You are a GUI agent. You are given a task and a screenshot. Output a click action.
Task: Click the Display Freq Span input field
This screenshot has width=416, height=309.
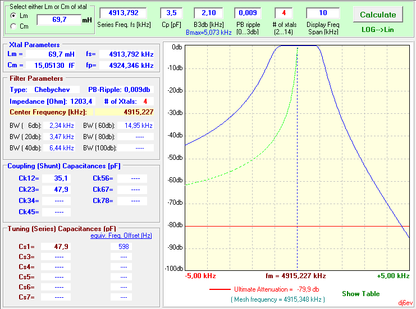(323, 13)
